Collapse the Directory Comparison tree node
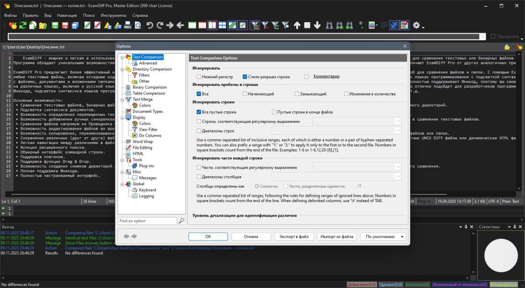 tap(123, 69)
